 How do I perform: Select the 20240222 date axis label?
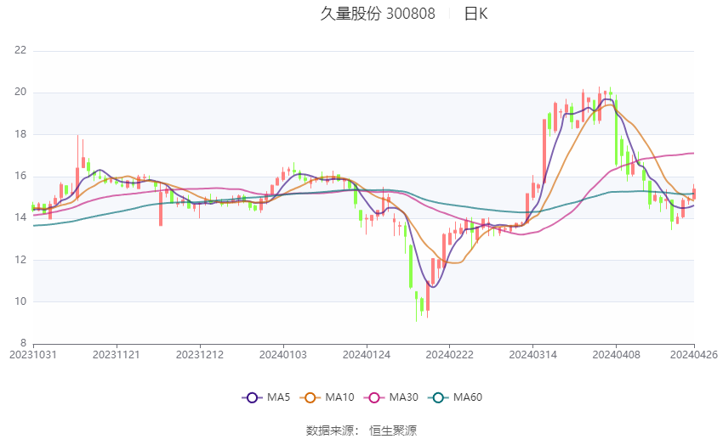tap(450, 355)
